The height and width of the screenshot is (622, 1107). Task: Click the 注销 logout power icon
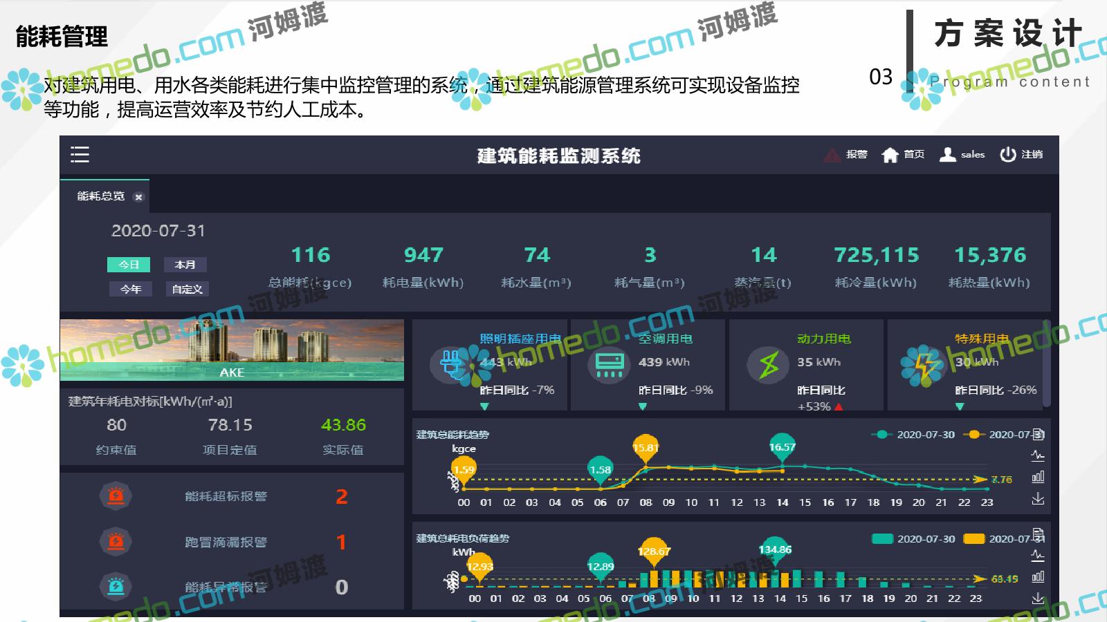click(x=1007, y=155)
